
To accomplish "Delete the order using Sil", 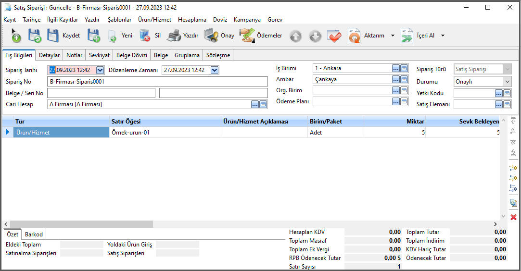I will pyautogui.click(x=150, y=36).
